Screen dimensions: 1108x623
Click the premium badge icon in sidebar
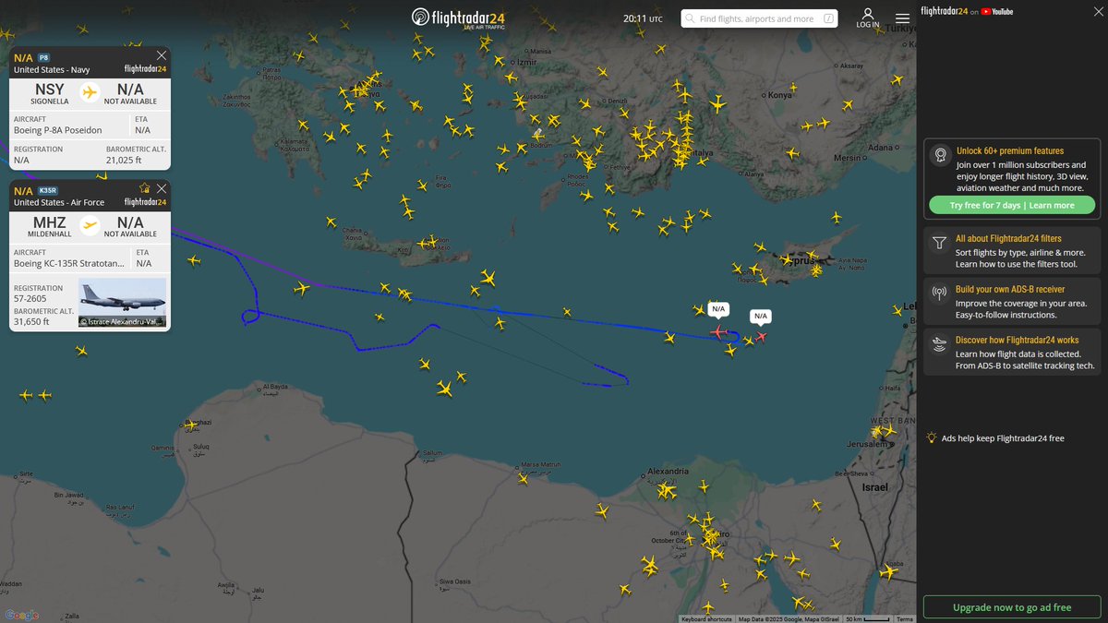pos(939,154)
